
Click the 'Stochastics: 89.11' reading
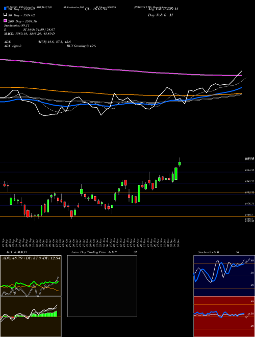[x=16, y=26]
